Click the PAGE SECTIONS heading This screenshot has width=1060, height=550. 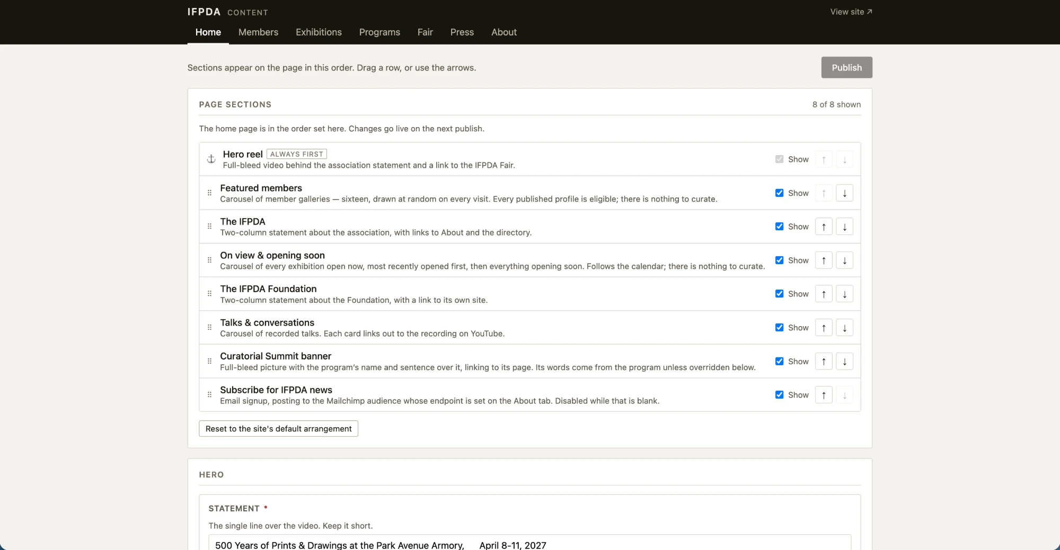click(235, 104)
